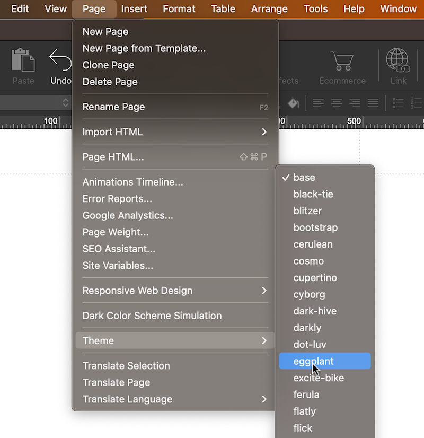The image size is (424, 438).
Task: Choose the eggplant theme
Action: [x=314, y=362]
